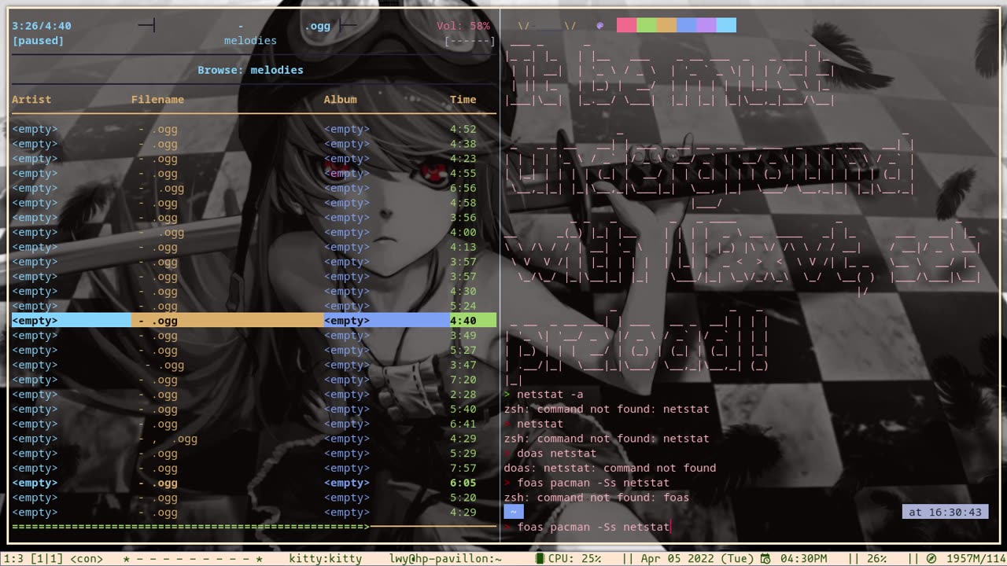Click the [paused] playback status
The height and width of the screenshot is (566, 1007).
(38, 41)
